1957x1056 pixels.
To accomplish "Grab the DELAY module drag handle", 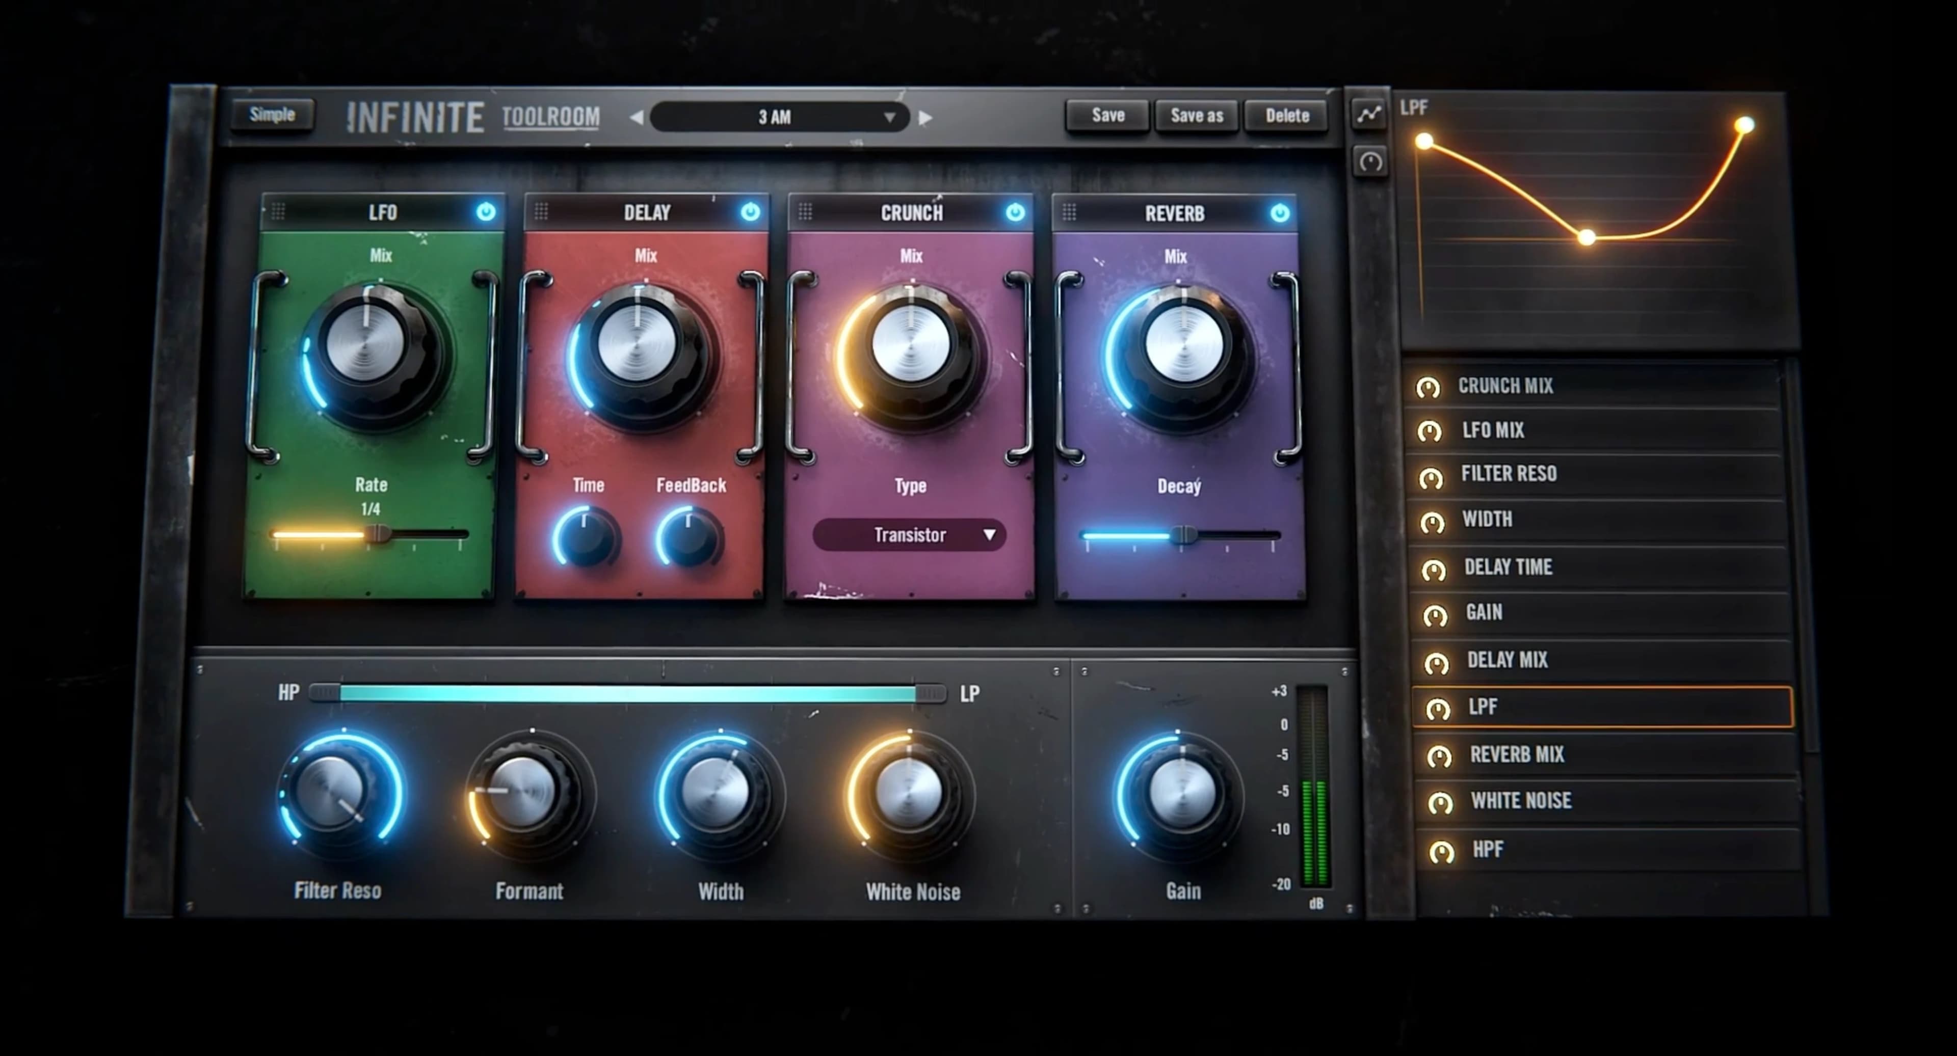I will pyautogui.click(x=541, y=211).
